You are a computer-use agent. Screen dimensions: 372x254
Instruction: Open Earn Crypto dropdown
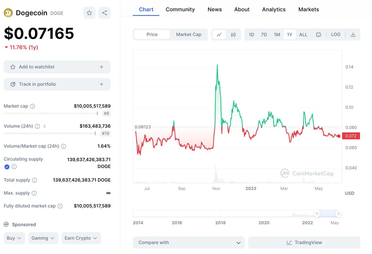[x=81, y=238]
